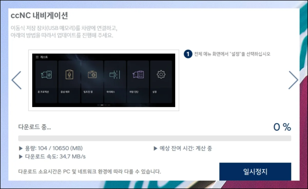308x189 pixels.
Task: Click the ccNC 내비게이션 heading
Action: click(x=39, y=16)
